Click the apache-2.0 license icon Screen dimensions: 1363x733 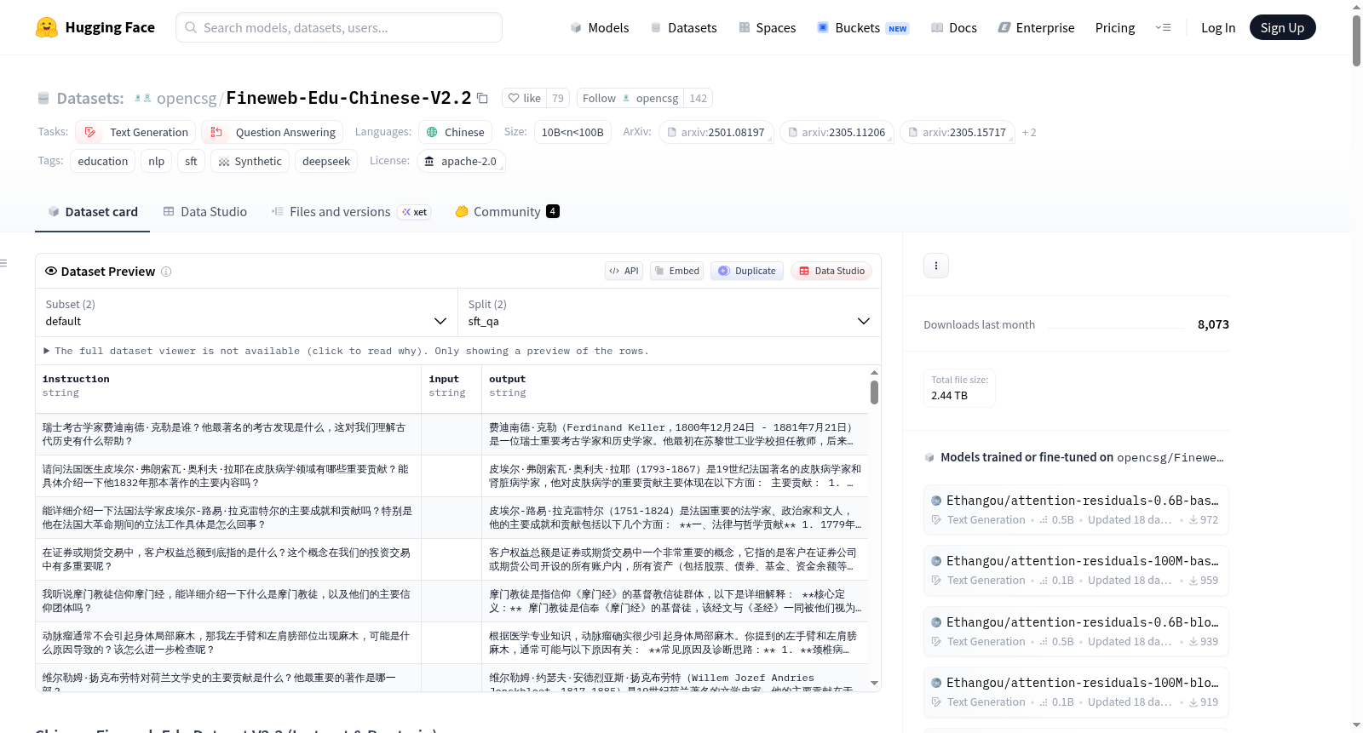[x=429, y=161]
